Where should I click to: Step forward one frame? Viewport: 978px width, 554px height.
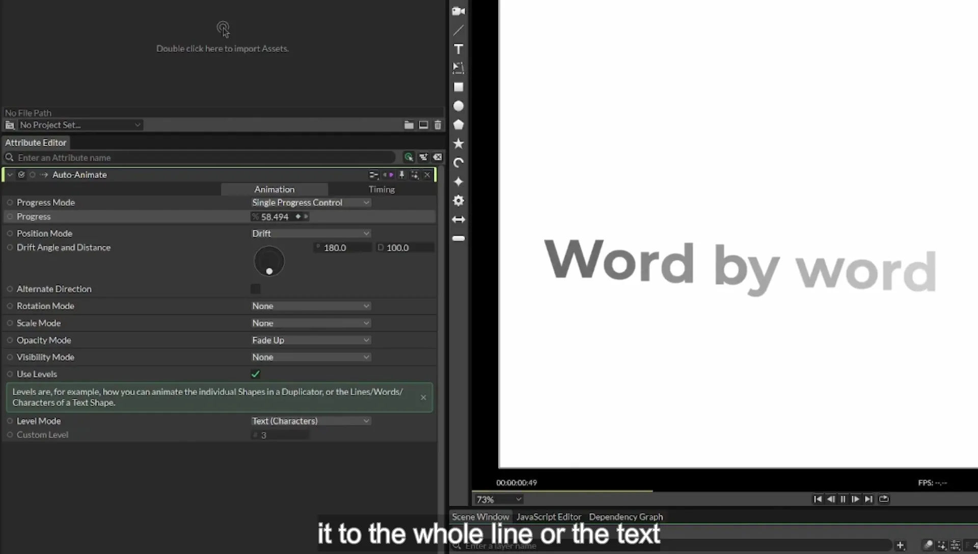tap(856, 499)
